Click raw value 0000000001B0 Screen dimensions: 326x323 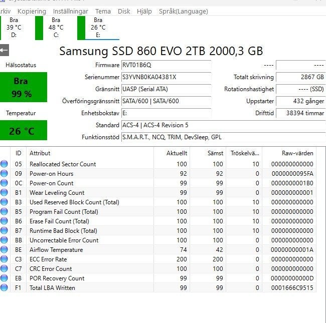pyautogui.click(x=292, y=183)
